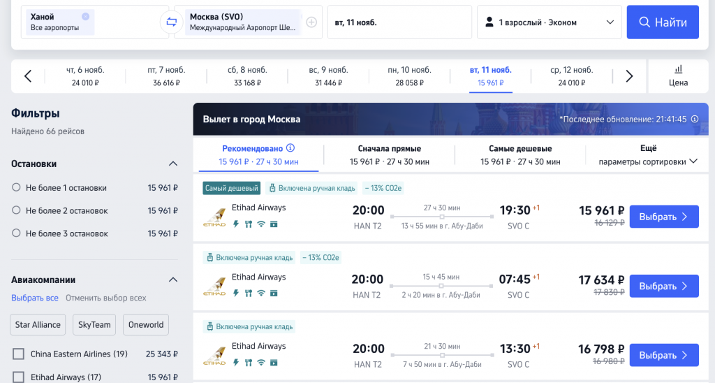Click info icon next to last update time
The image size is (715, 383).
click(x=695, y=120)
